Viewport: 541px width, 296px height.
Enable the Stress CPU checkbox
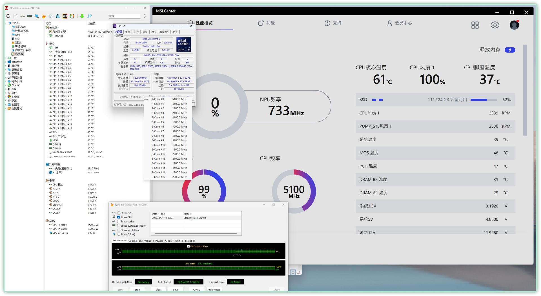click(x=119, y=213)
